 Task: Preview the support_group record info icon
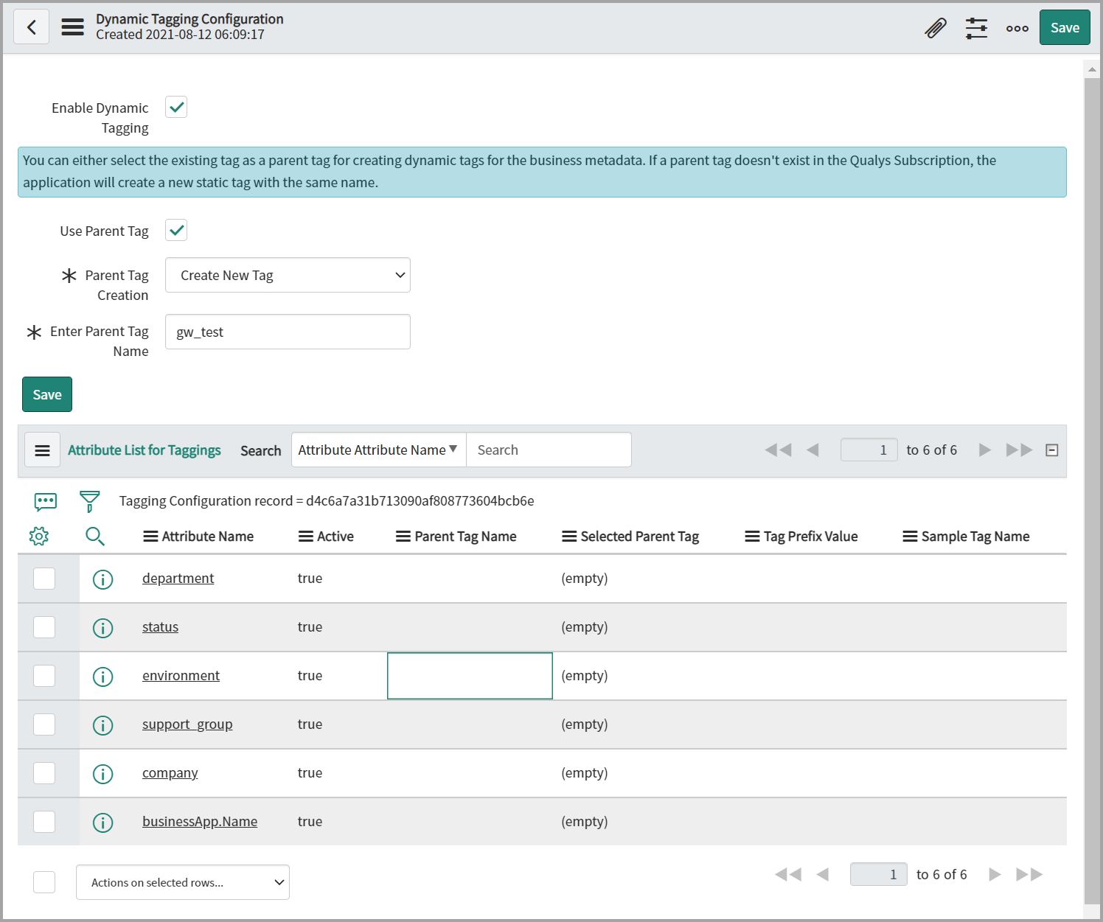103,725
